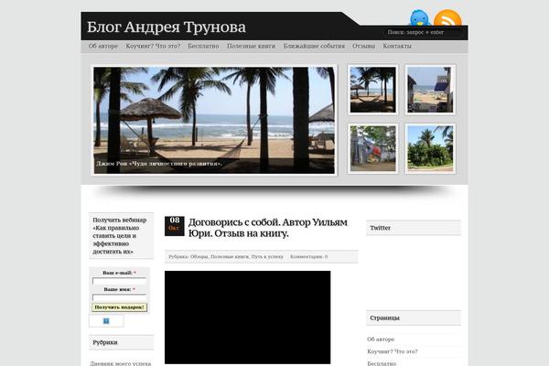549x366 pixels.
Task: Open Ближайшие события in top menu
Action: [314, 47]
